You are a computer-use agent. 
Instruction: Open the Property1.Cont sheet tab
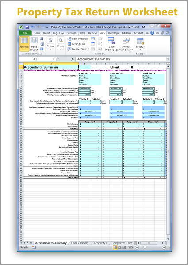point(123,243)
